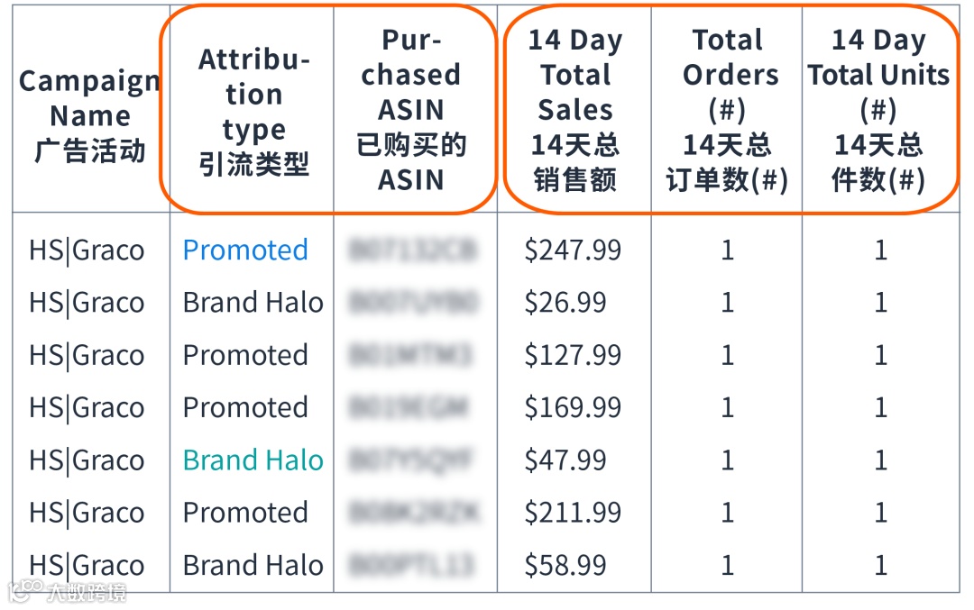Click the blurred ASIN in the $247.99 row
The width and height of the screenshot is (974, 610).
click(x=412, y=250)
